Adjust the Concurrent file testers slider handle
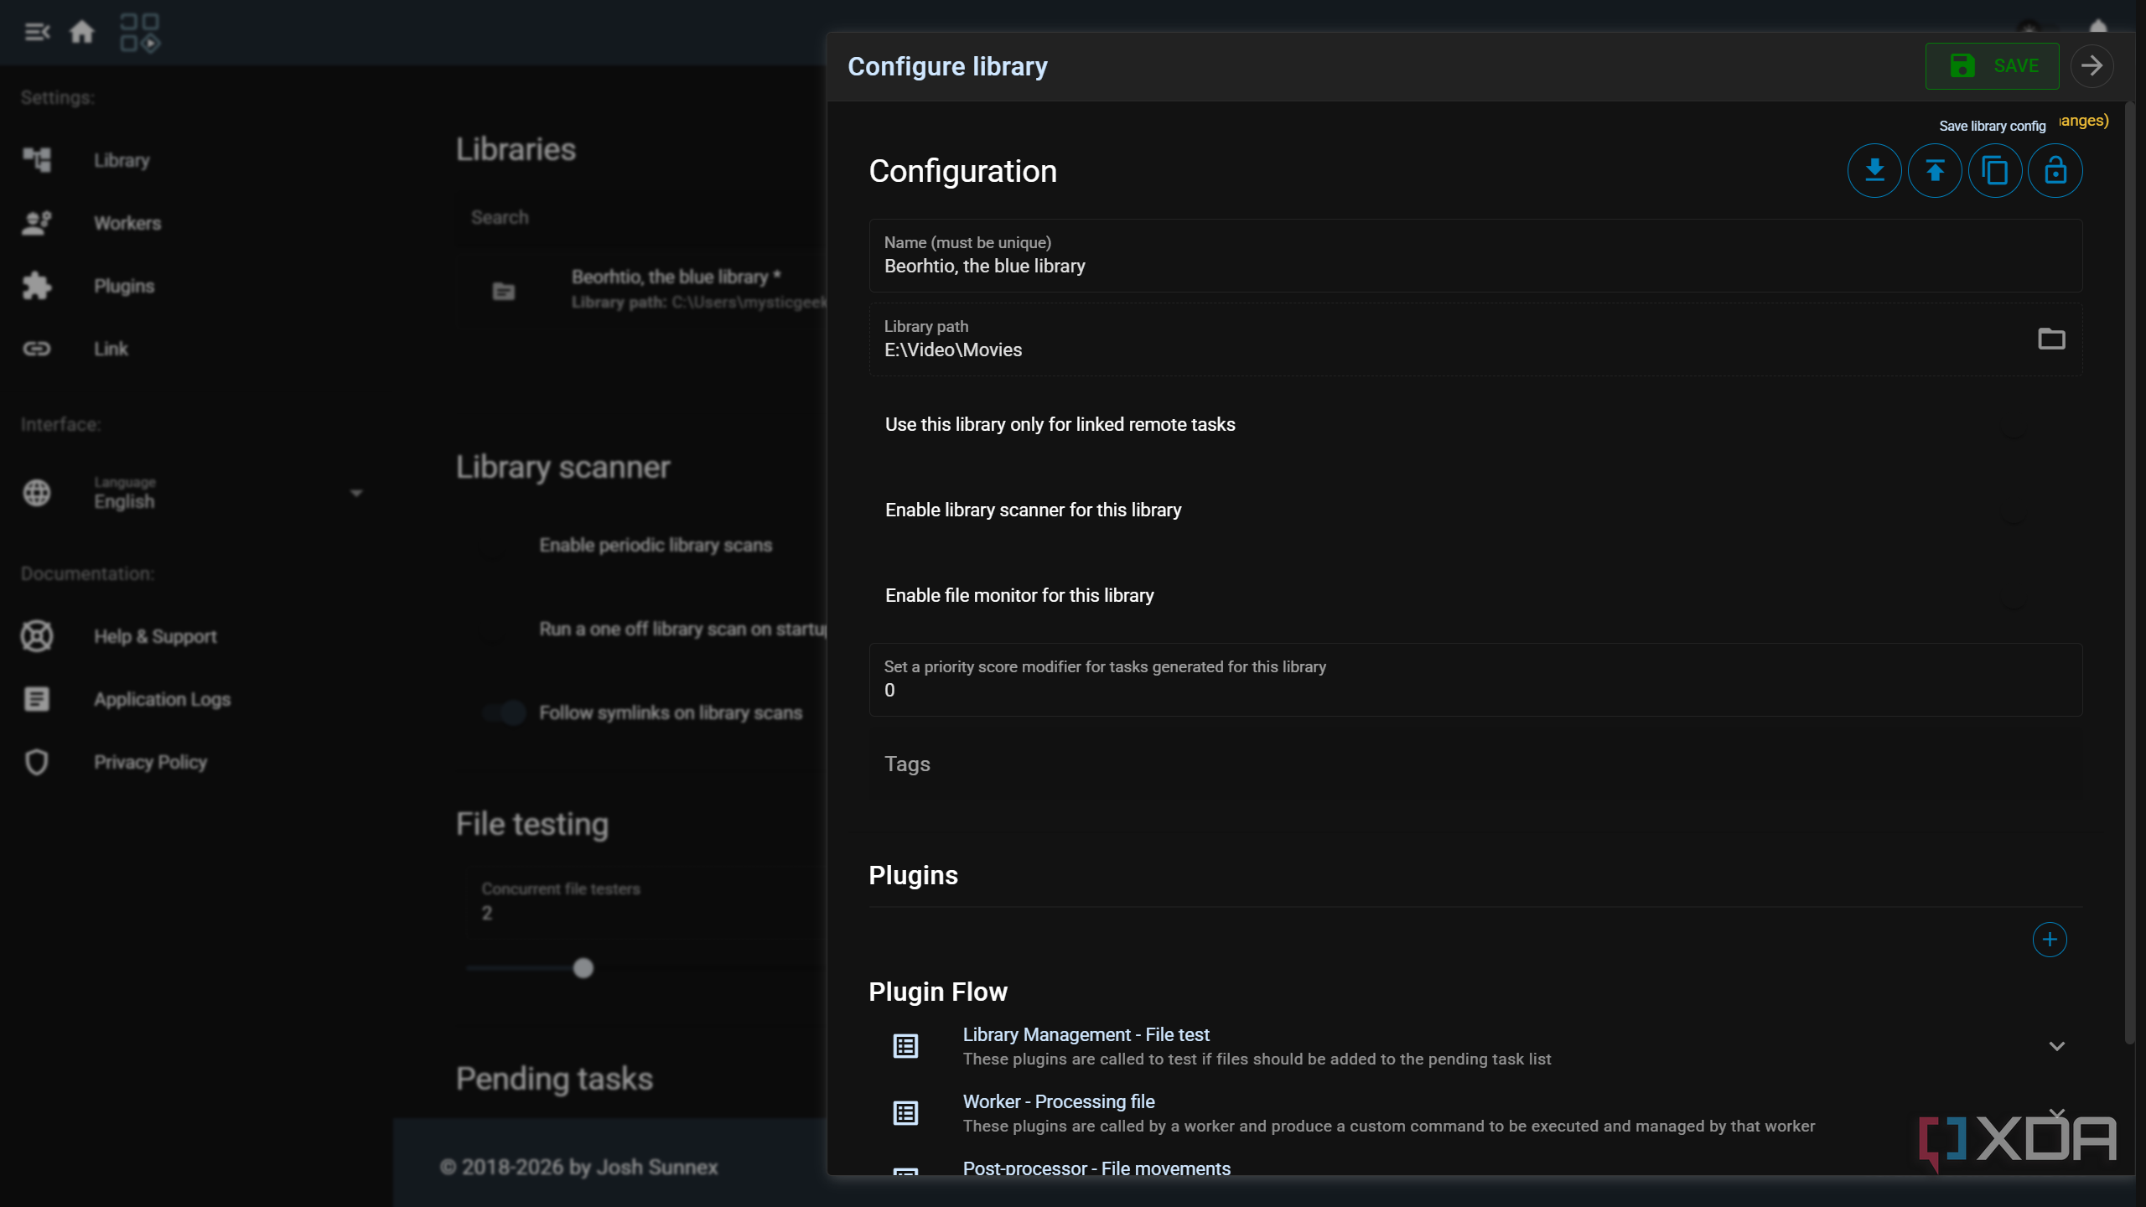This screenshot has width=2146, height=1207. click(x=583, y=968)
